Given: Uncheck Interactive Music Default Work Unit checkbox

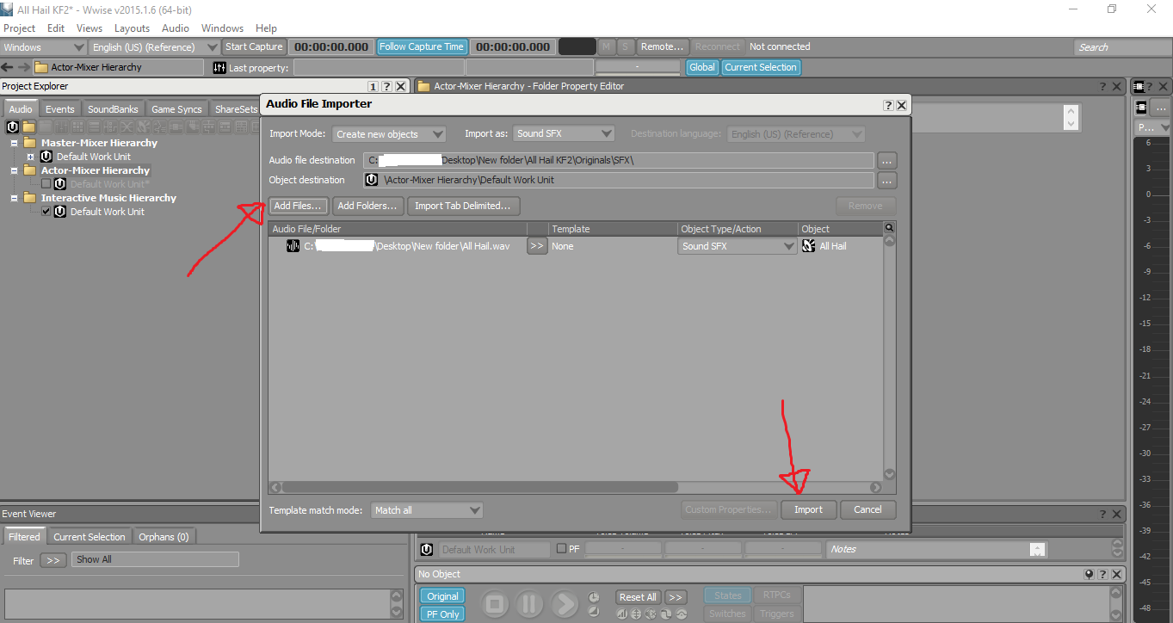Looking at the screenshot, I should [46, 212].
